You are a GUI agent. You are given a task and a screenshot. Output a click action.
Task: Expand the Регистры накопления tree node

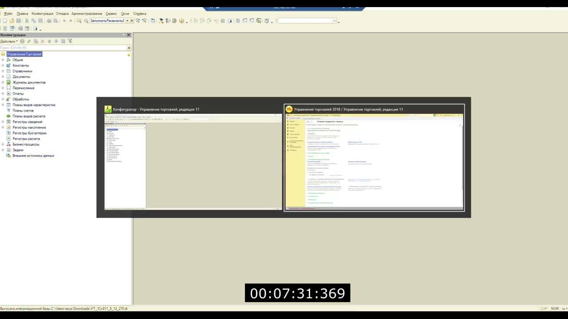(x=3, y=128)
